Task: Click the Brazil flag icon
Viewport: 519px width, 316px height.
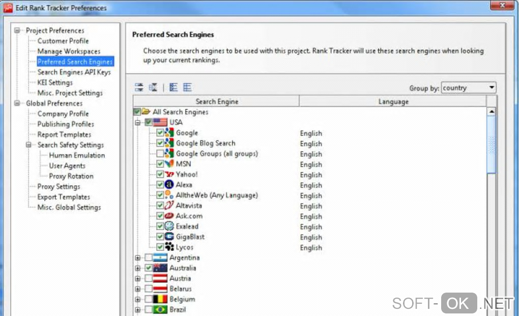Action: pos(160,309)
